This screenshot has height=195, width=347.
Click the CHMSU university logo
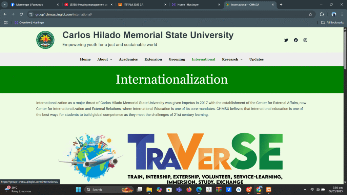45,40
